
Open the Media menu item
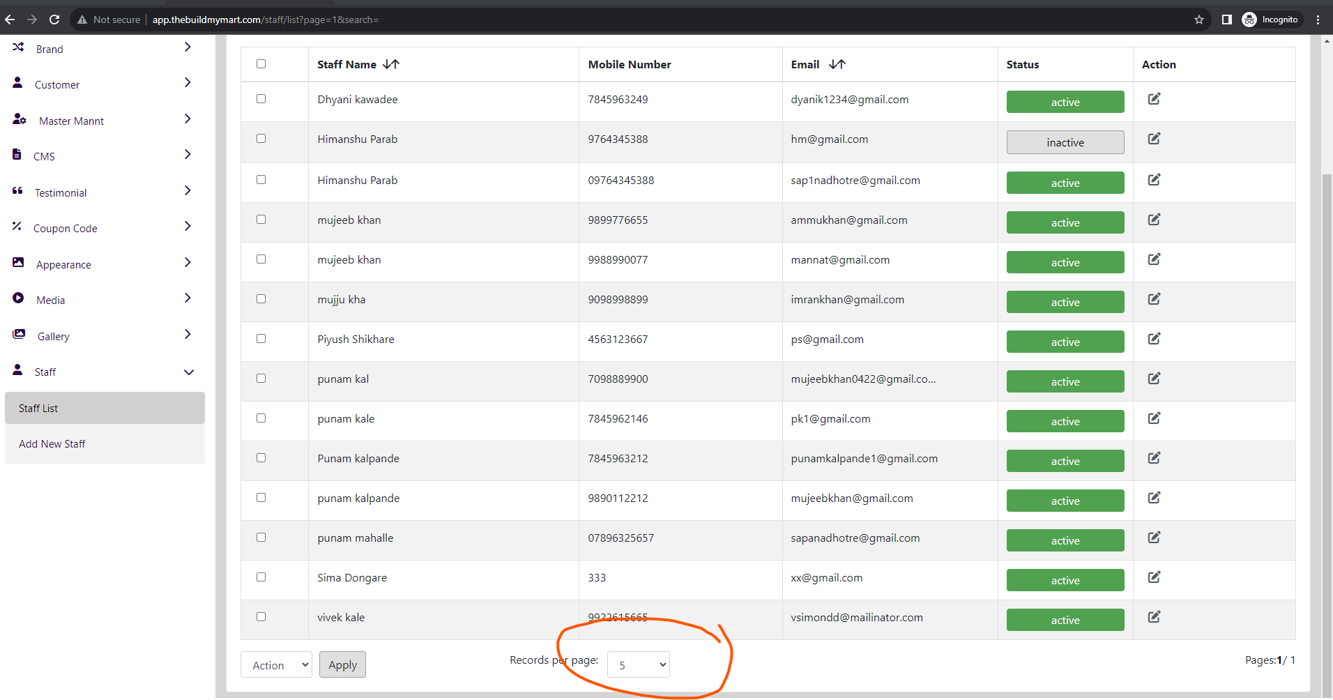coord(50,300)
